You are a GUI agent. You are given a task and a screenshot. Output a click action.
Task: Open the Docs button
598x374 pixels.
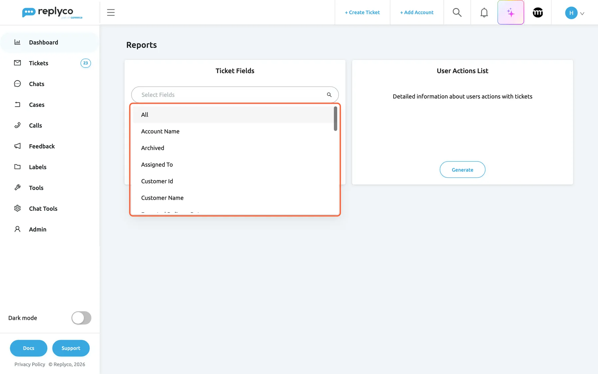click(x=29, y=348)
